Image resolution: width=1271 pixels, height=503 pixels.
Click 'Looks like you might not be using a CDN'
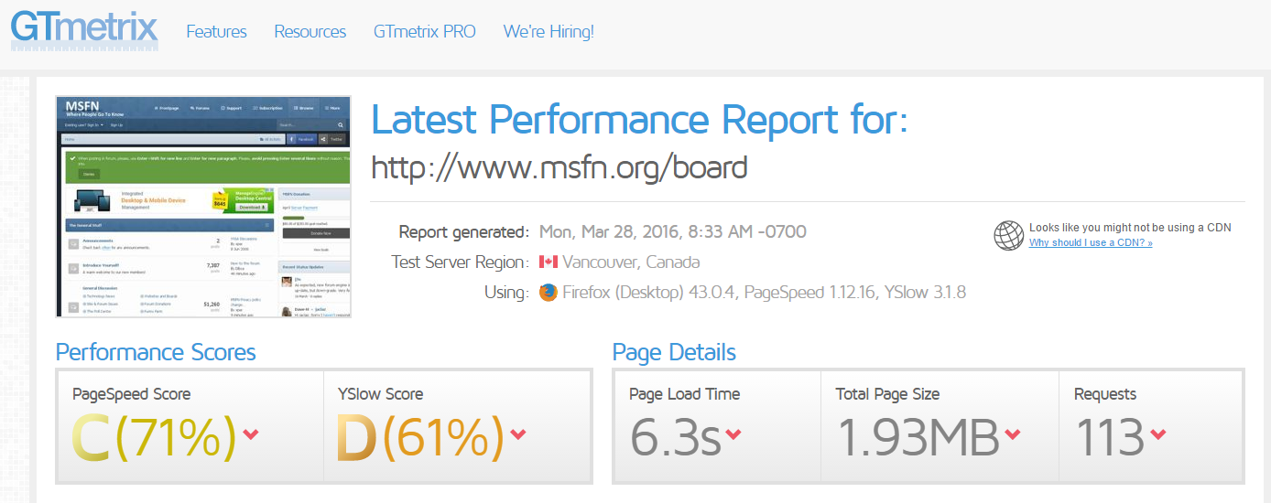(1130, 228)
